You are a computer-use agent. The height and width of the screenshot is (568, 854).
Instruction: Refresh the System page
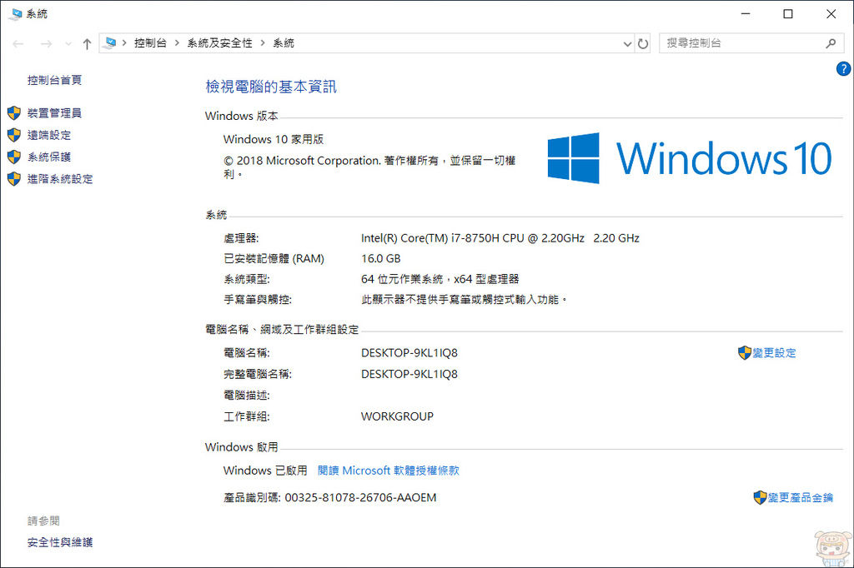click(643, 43)
